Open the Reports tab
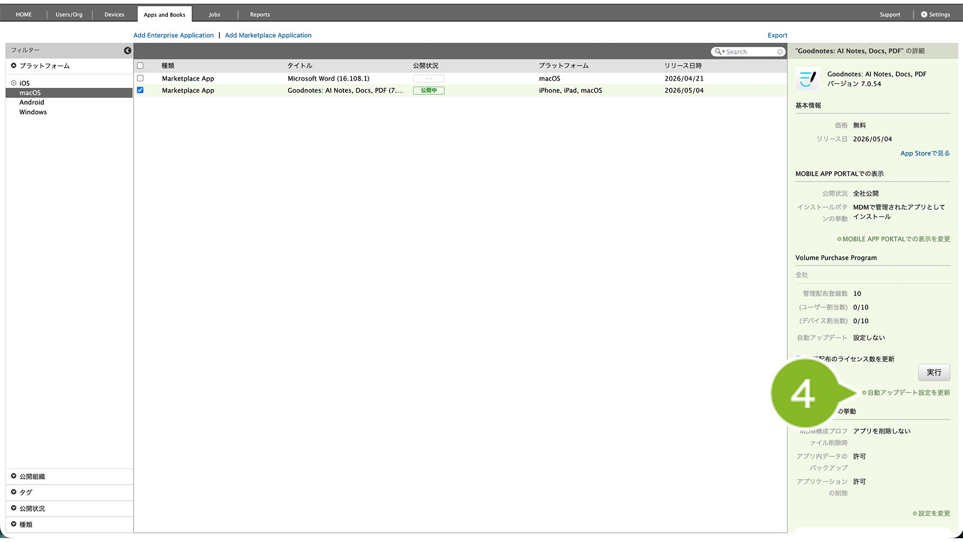The image size is (963, 542). 260,15
